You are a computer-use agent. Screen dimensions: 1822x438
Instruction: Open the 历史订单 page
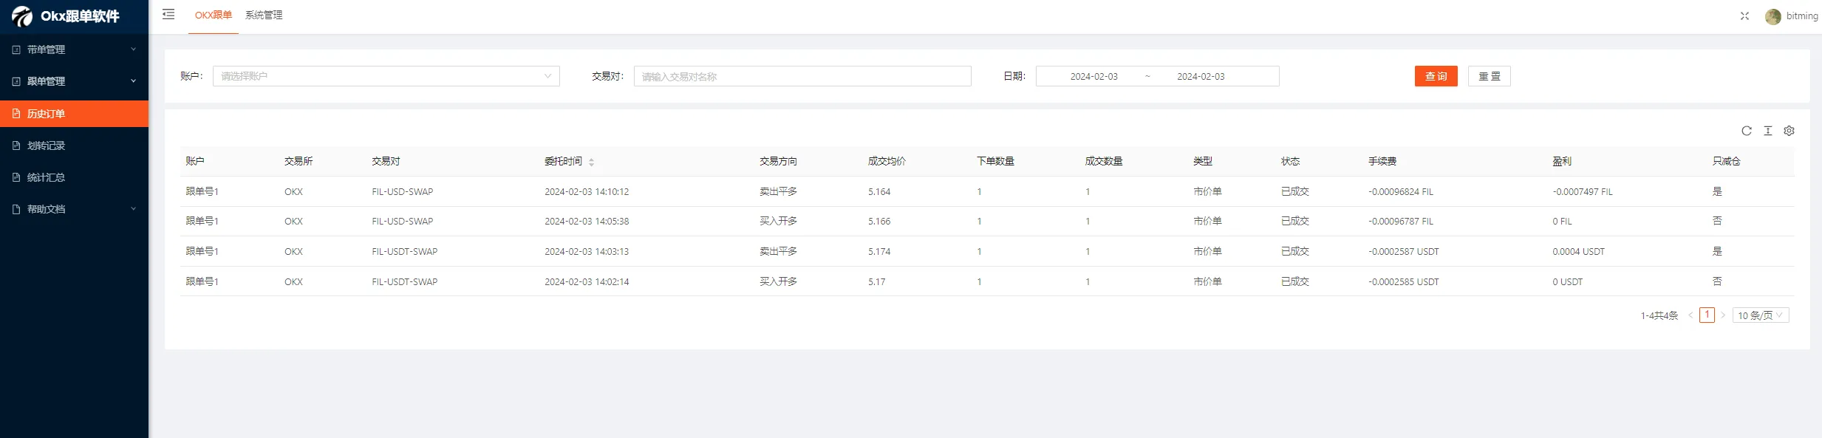coord(74,114)
